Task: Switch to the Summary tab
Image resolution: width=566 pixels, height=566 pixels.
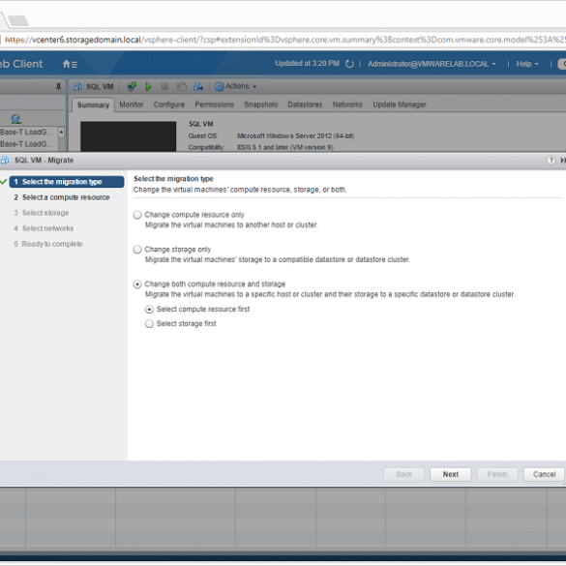Action: (x=93, y=105)
